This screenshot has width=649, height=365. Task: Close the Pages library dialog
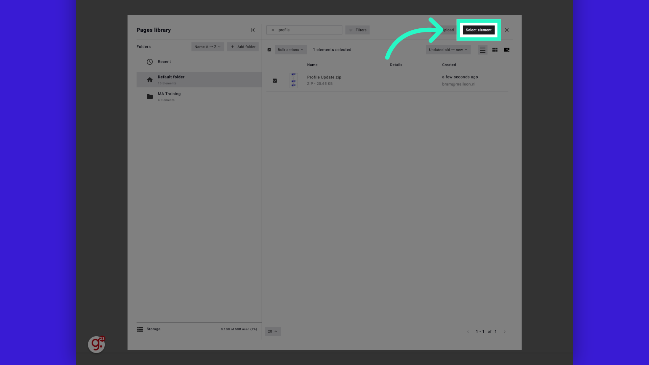click(x=507, y=30)
